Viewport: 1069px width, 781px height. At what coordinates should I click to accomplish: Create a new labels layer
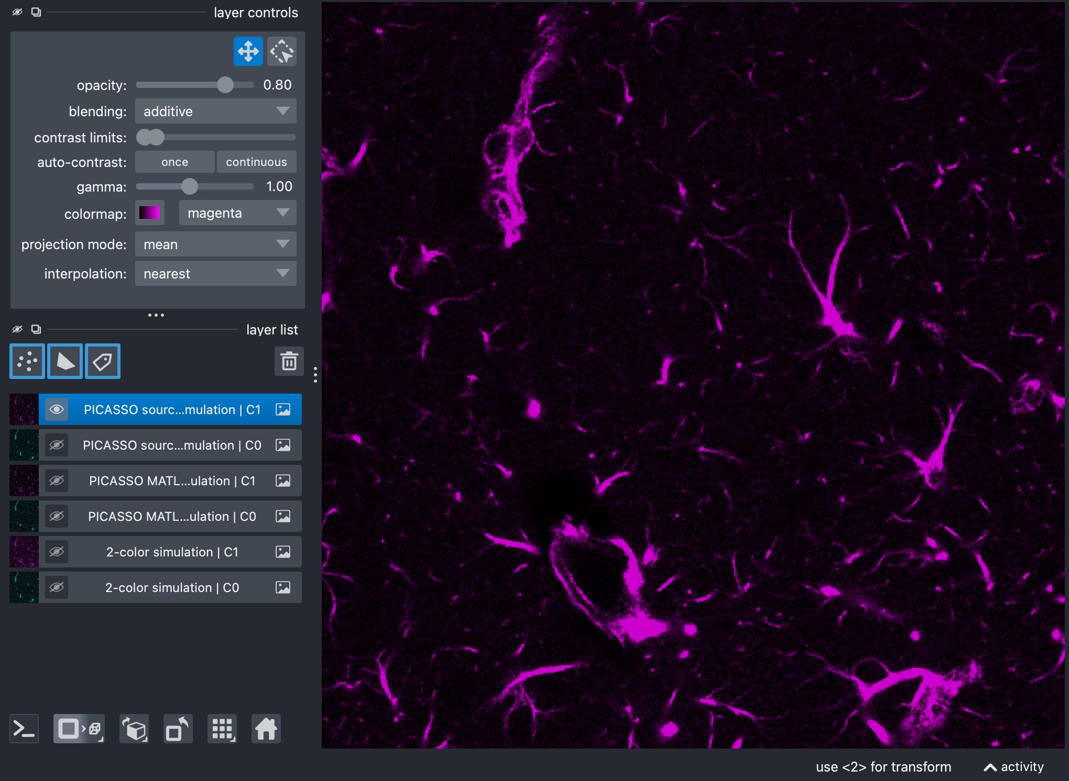pyautogui.click(x=103, y=361)
